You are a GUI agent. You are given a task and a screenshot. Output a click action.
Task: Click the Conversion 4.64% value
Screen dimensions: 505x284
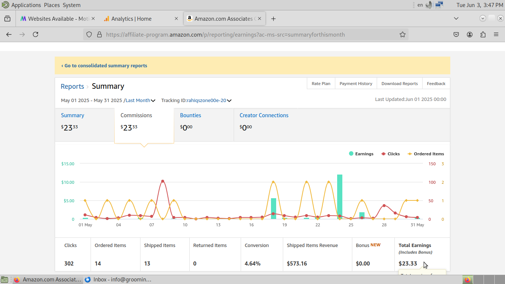pyautogui.click(x=253, y=264)
